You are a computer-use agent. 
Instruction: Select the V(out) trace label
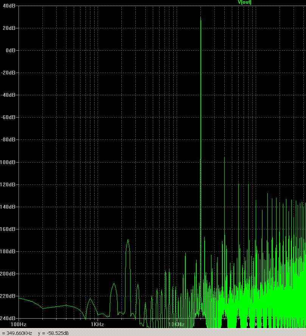244,2
